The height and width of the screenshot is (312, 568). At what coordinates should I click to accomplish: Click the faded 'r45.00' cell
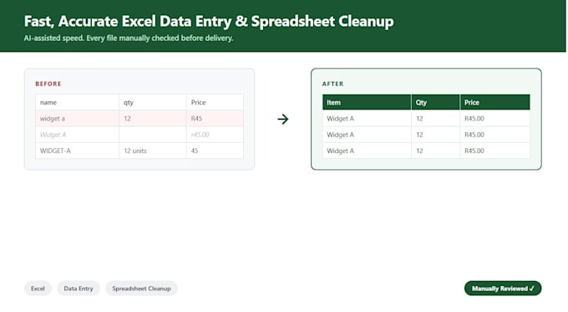215,135
